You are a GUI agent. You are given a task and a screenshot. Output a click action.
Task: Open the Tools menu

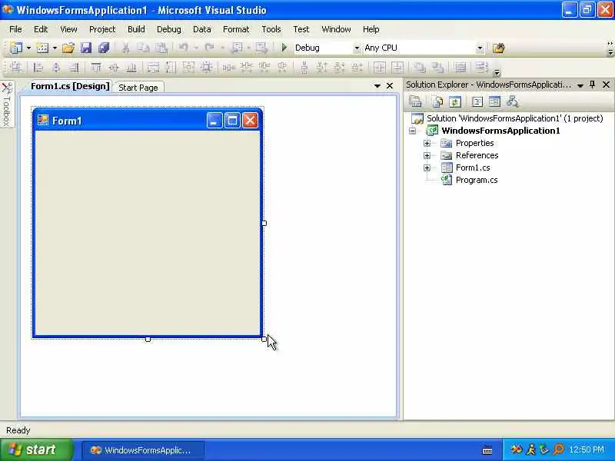click(x=271, y=29)
